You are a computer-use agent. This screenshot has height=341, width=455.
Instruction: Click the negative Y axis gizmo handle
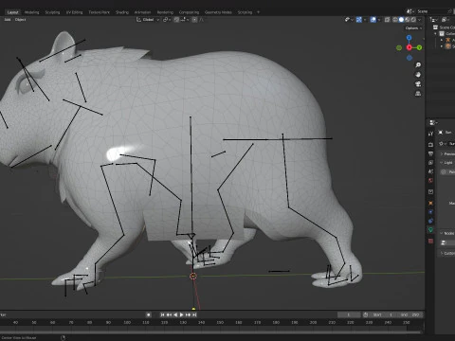[x=399, y=47]
